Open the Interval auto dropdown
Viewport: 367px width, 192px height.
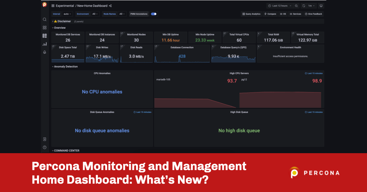click(x=67, y=14)
